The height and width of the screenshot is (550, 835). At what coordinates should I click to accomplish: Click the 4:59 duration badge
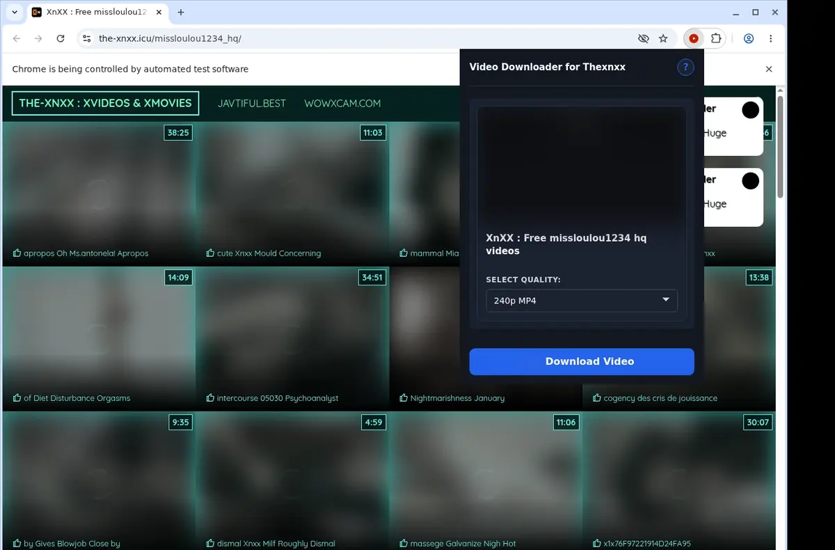(374, 422)
